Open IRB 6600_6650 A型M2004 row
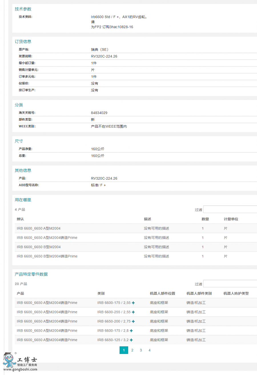The image size is (257, 375). (x=39, y=228)
